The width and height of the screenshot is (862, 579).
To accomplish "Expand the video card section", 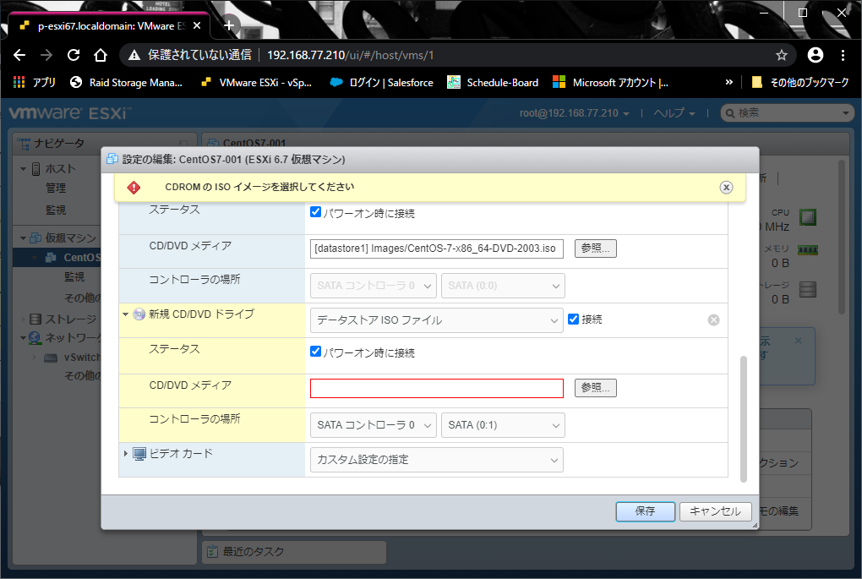I will click(x=125, y=454).
